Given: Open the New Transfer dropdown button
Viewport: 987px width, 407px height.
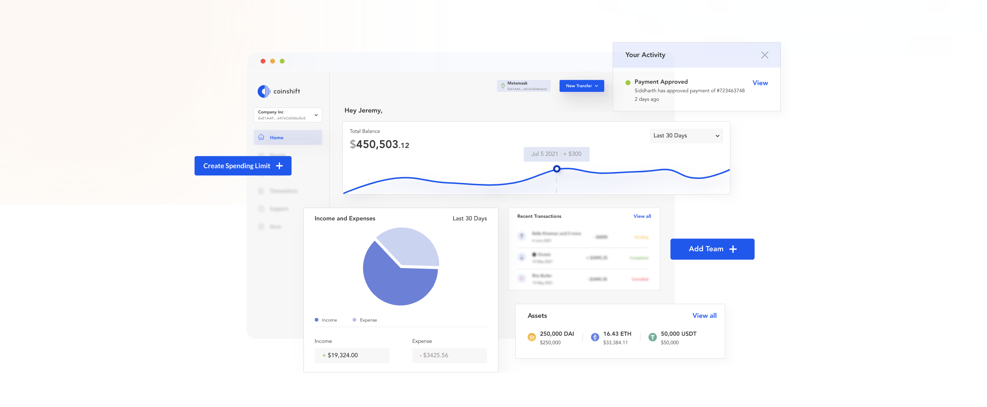Looking at the screenshot, I should click(x=581, y=86).
